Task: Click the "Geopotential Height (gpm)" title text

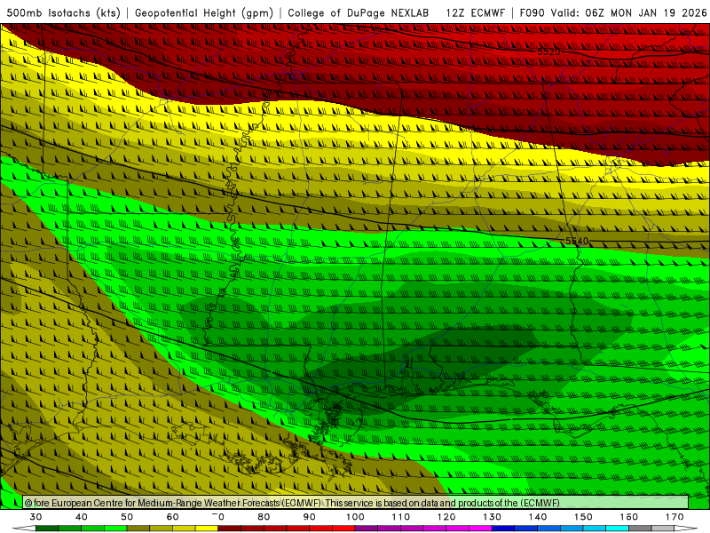Action: click(x=204, y=12)
